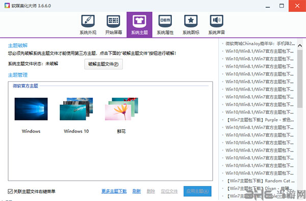Open 【Win7主题包下载】Purple news item
This screenshot has height=201, width=306.
coord(260,120)
